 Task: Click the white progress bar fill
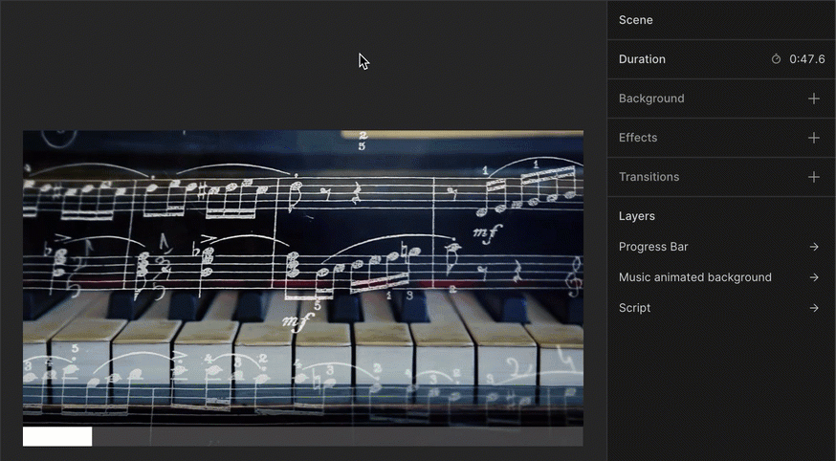click(x=57, y=436)
